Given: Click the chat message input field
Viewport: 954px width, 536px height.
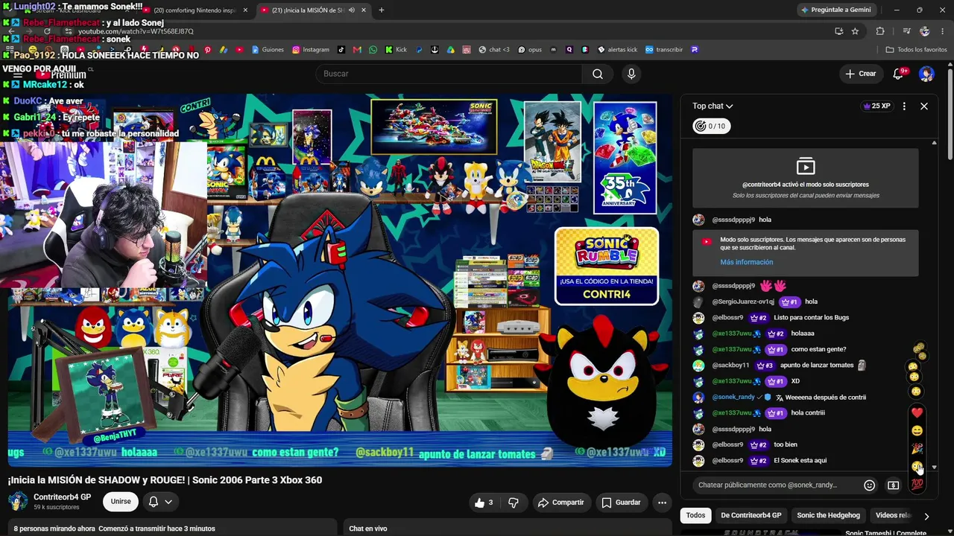Looking at the screenshot, I should 775,485.
